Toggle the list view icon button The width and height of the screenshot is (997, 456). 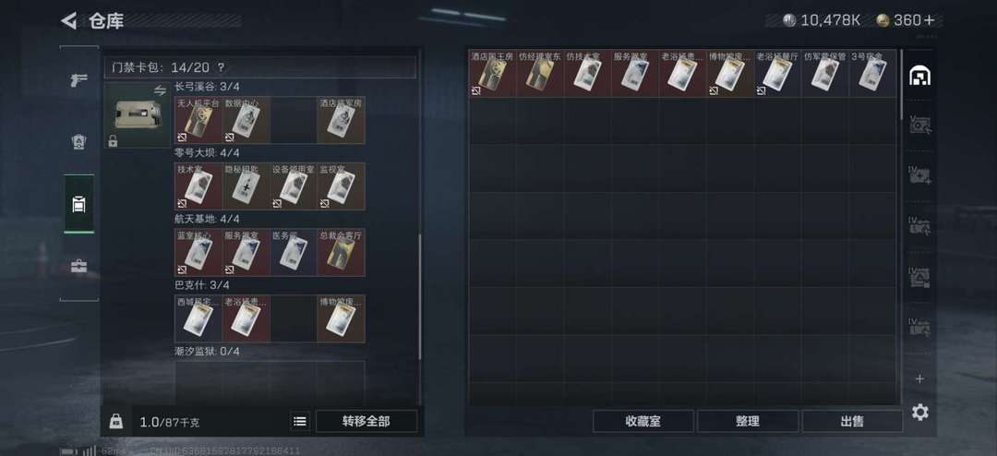coord(300,421)
